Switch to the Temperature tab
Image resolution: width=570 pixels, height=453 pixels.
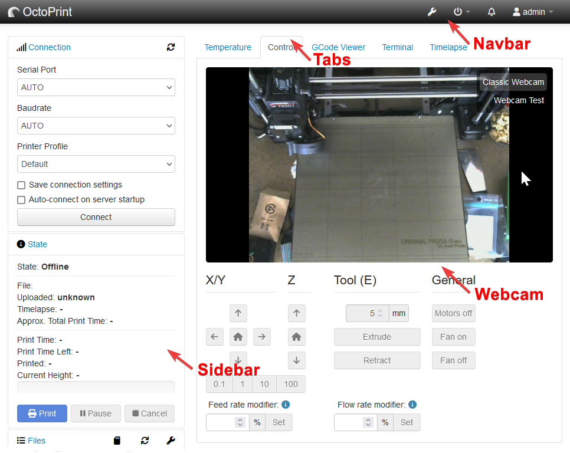[228, 47]
